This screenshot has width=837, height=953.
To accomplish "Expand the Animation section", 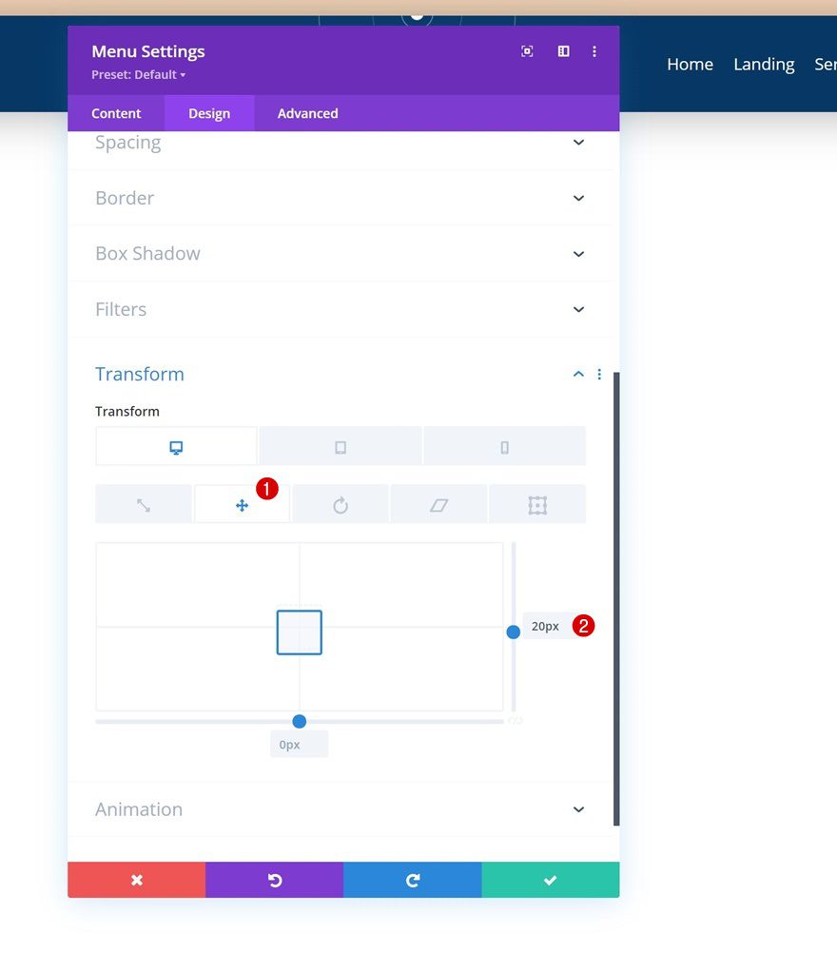I will pyautogui.click(x=341, y=809).
